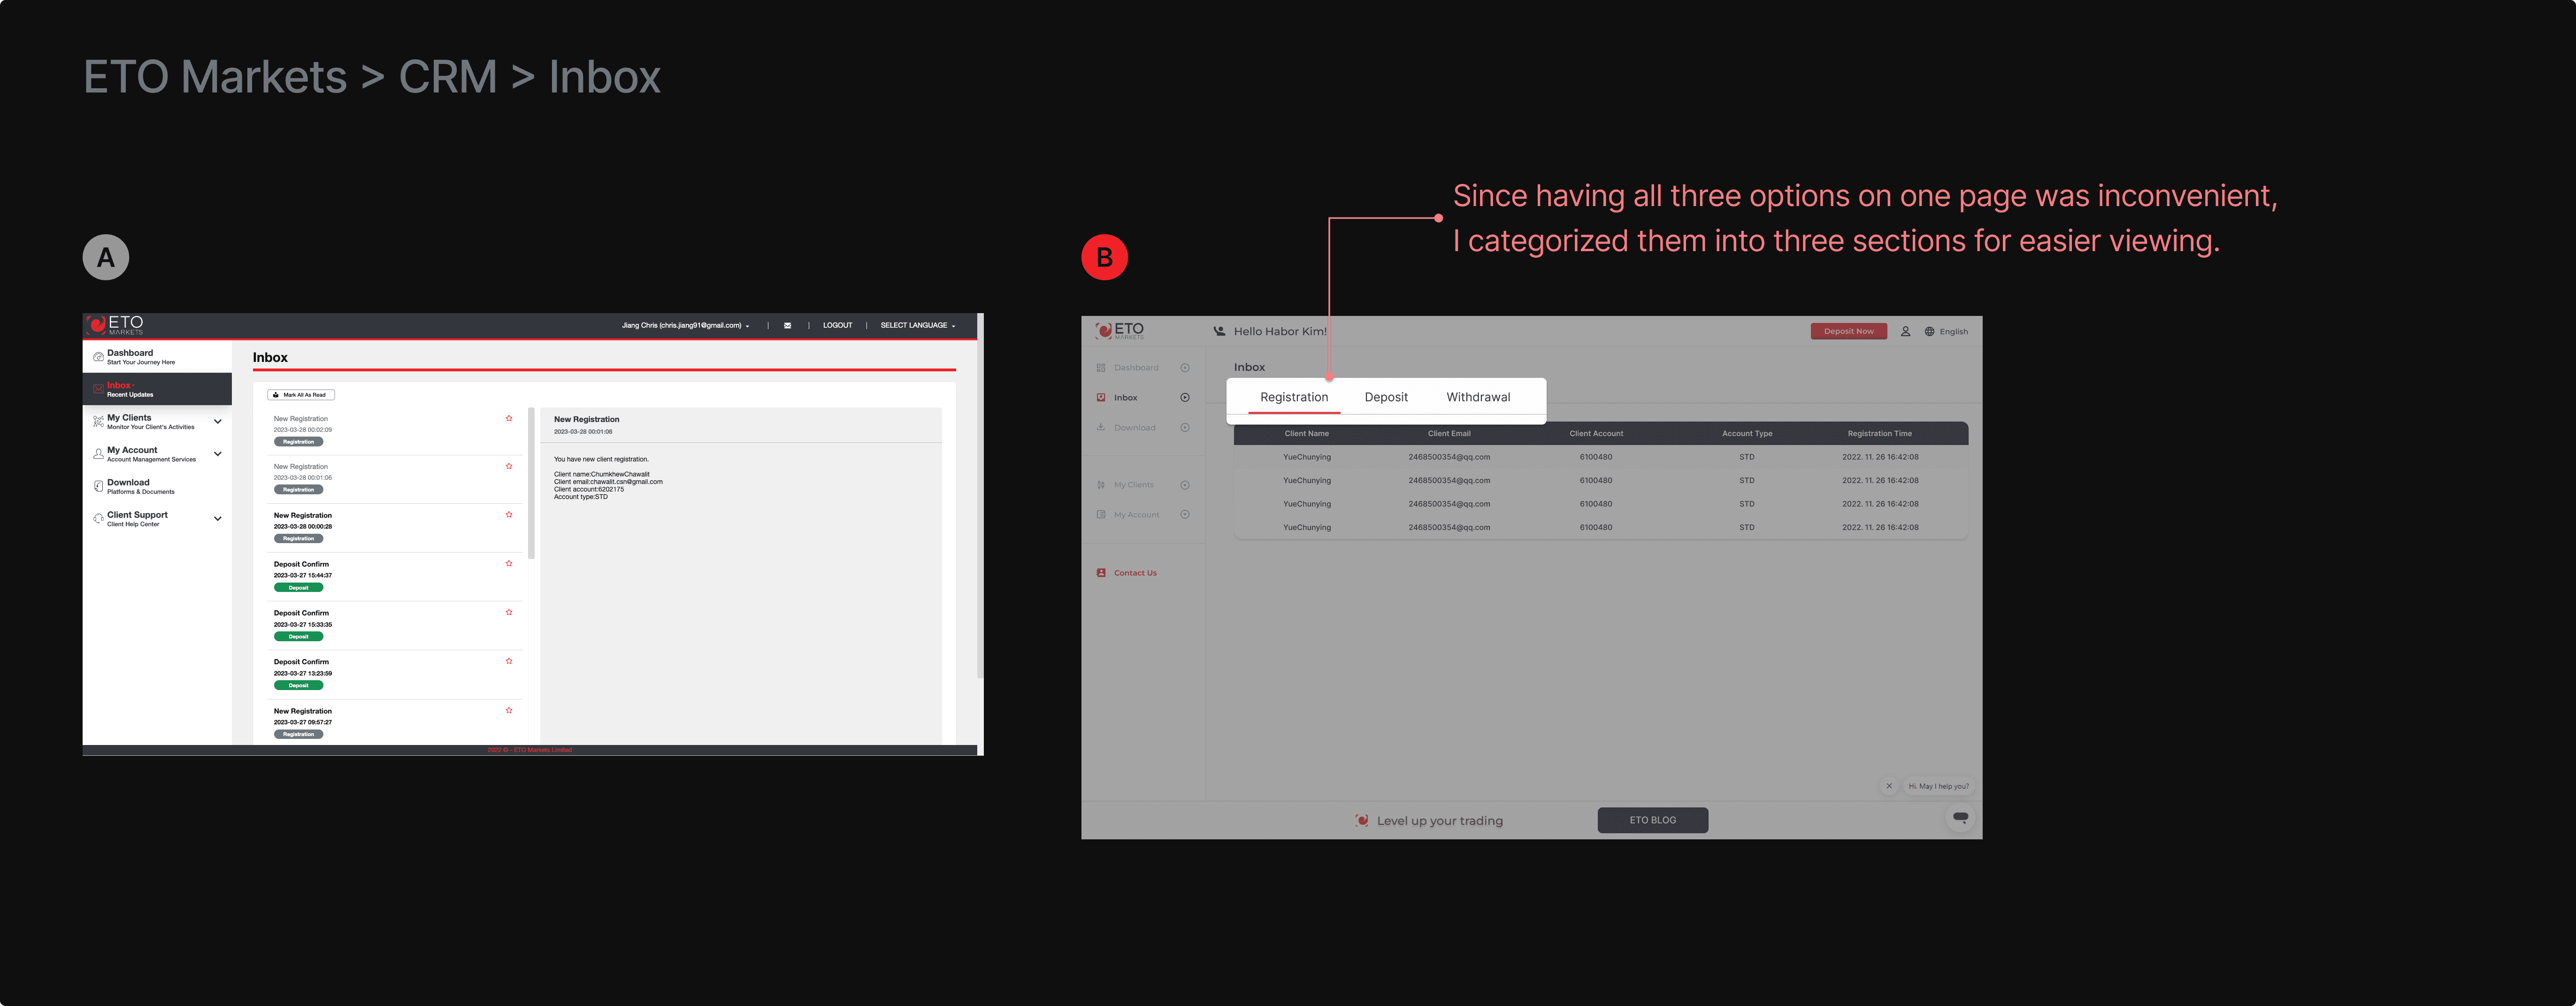Click the phone icon beside Hello Habor Kim

coord(1219,331)
